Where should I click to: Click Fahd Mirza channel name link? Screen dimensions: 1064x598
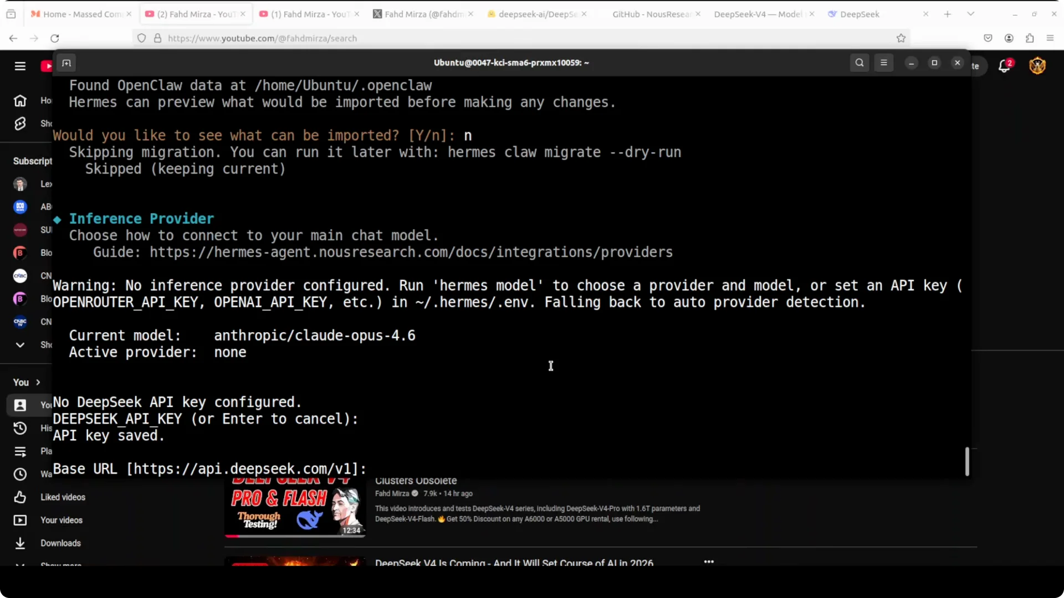pyautogui.click(x=392, y=493)
